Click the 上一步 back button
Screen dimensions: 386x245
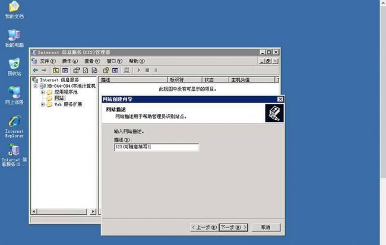[x=204, y=227]
